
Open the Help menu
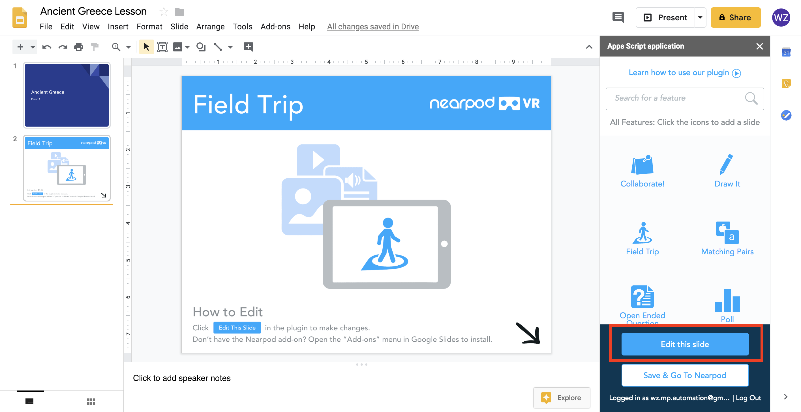307,27
